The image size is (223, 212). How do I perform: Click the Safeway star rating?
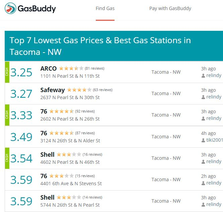point(79,90)
